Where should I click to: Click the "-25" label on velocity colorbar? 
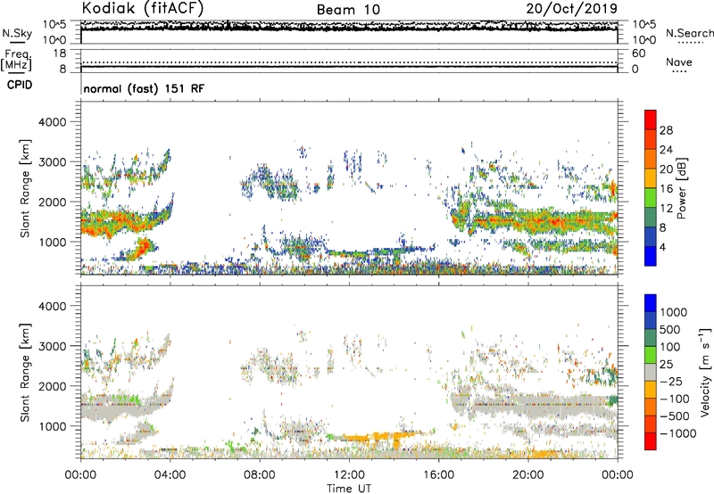671,381
